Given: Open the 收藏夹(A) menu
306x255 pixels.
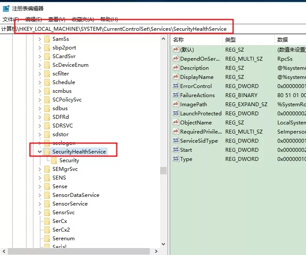Looking at the screenshot, I should click(83, 20).
